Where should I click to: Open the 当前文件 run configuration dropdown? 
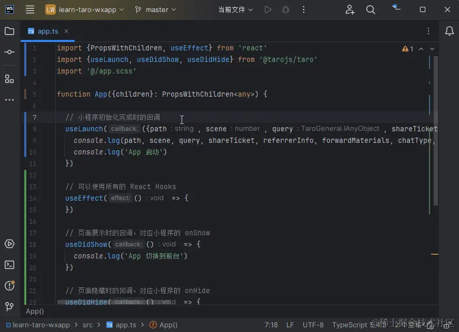(x=235, y=9)
